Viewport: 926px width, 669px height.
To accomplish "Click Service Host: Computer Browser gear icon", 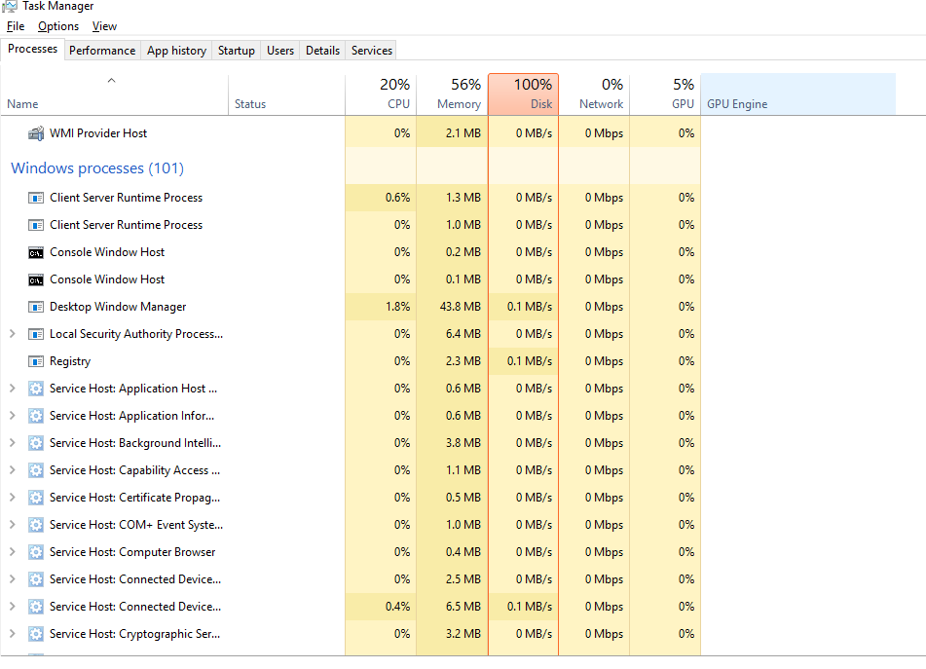I will 36,552.
